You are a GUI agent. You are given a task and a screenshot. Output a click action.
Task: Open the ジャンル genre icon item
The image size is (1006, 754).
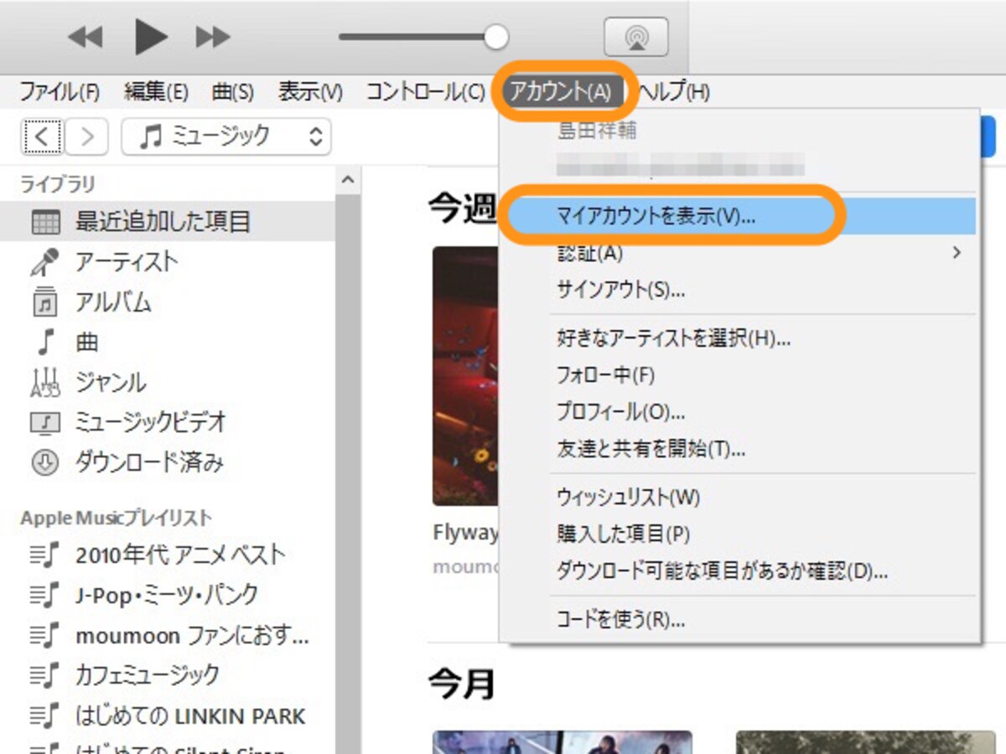pyautogui.click(x=44, y=383)
